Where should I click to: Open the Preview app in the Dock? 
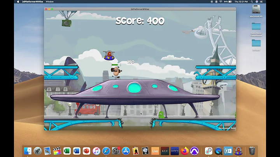point(47,151)
